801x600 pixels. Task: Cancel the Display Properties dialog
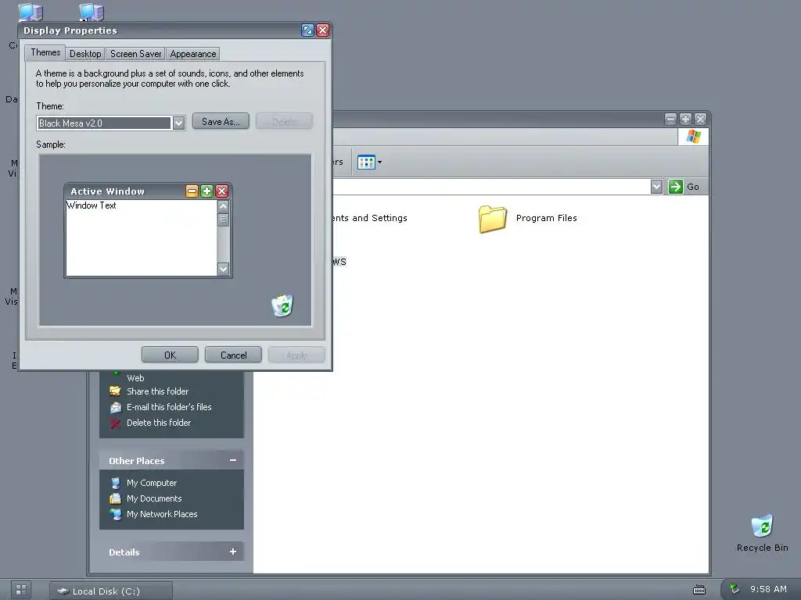233,355
